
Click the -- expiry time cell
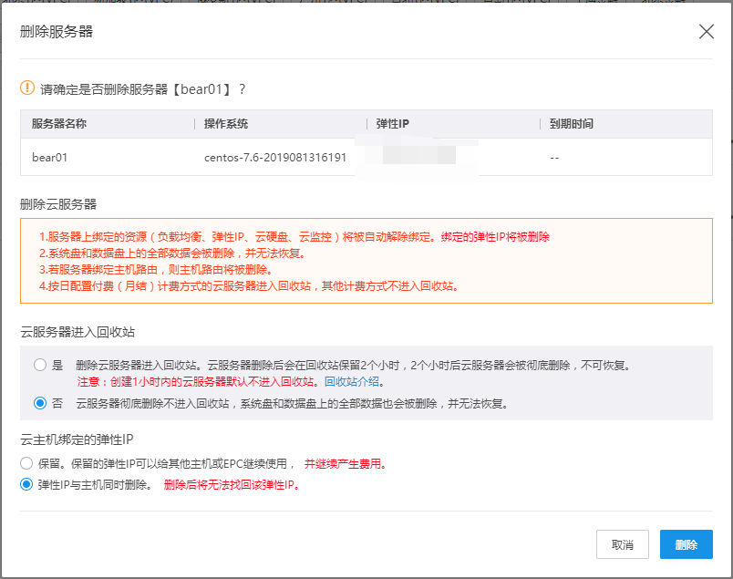(554, 157)
